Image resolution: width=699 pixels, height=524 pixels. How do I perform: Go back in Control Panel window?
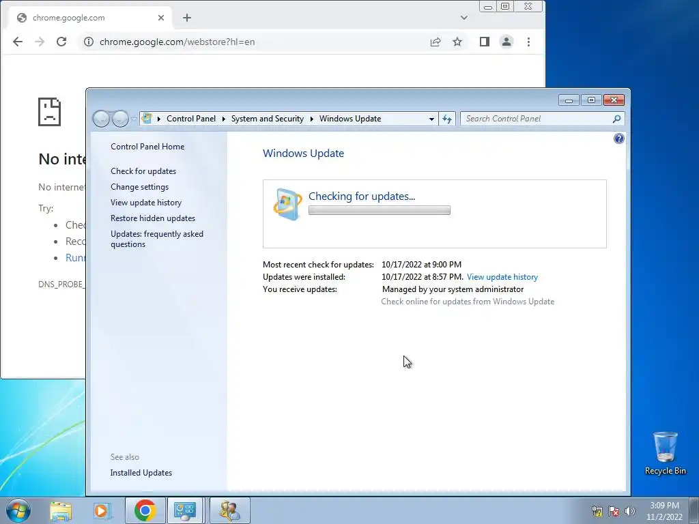click(101, 119)
